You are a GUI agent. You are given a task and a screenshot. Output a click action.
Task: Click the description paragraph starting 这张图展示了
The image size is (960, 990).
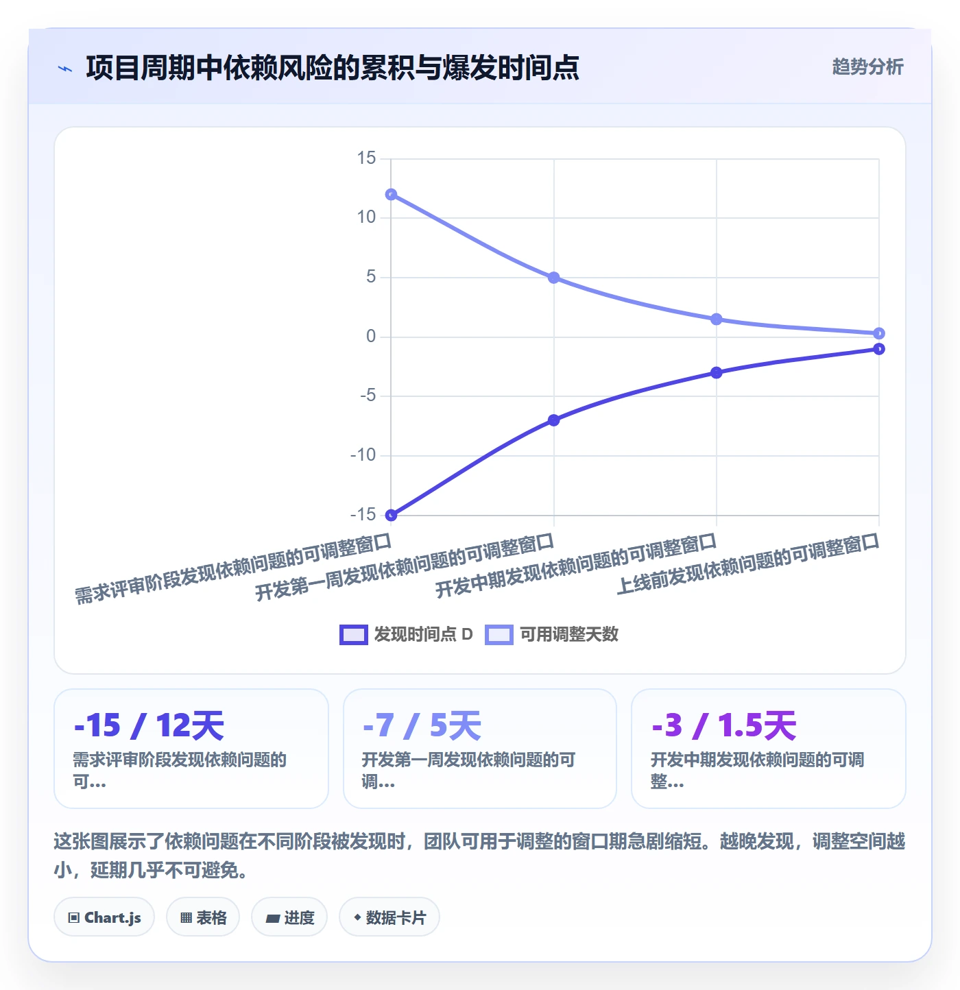pos(480,856)
